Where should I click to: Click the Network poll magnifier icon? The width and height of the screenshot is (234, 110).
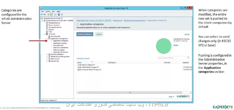49,59
